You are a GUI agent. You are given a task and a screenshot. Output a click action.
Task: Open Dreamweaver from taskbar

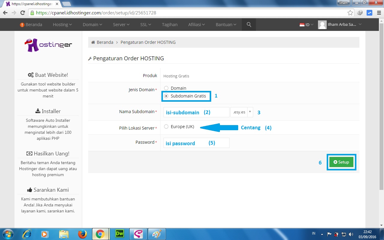[x=119, y=234]
